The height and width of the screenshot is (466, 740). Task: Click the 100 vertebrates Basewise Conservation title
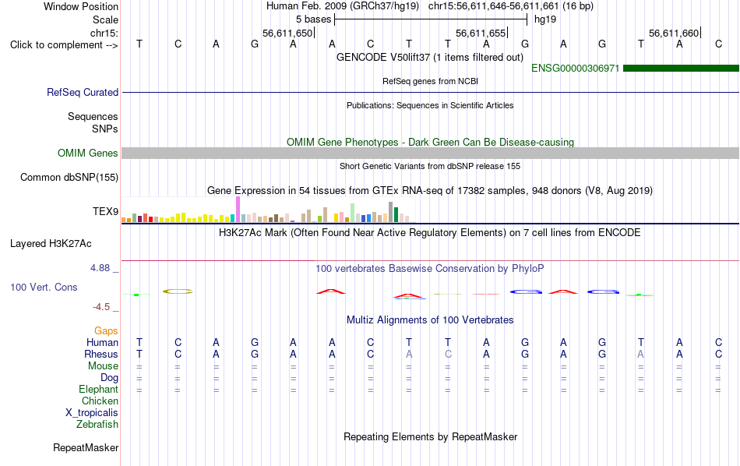[x=430, y=269]
